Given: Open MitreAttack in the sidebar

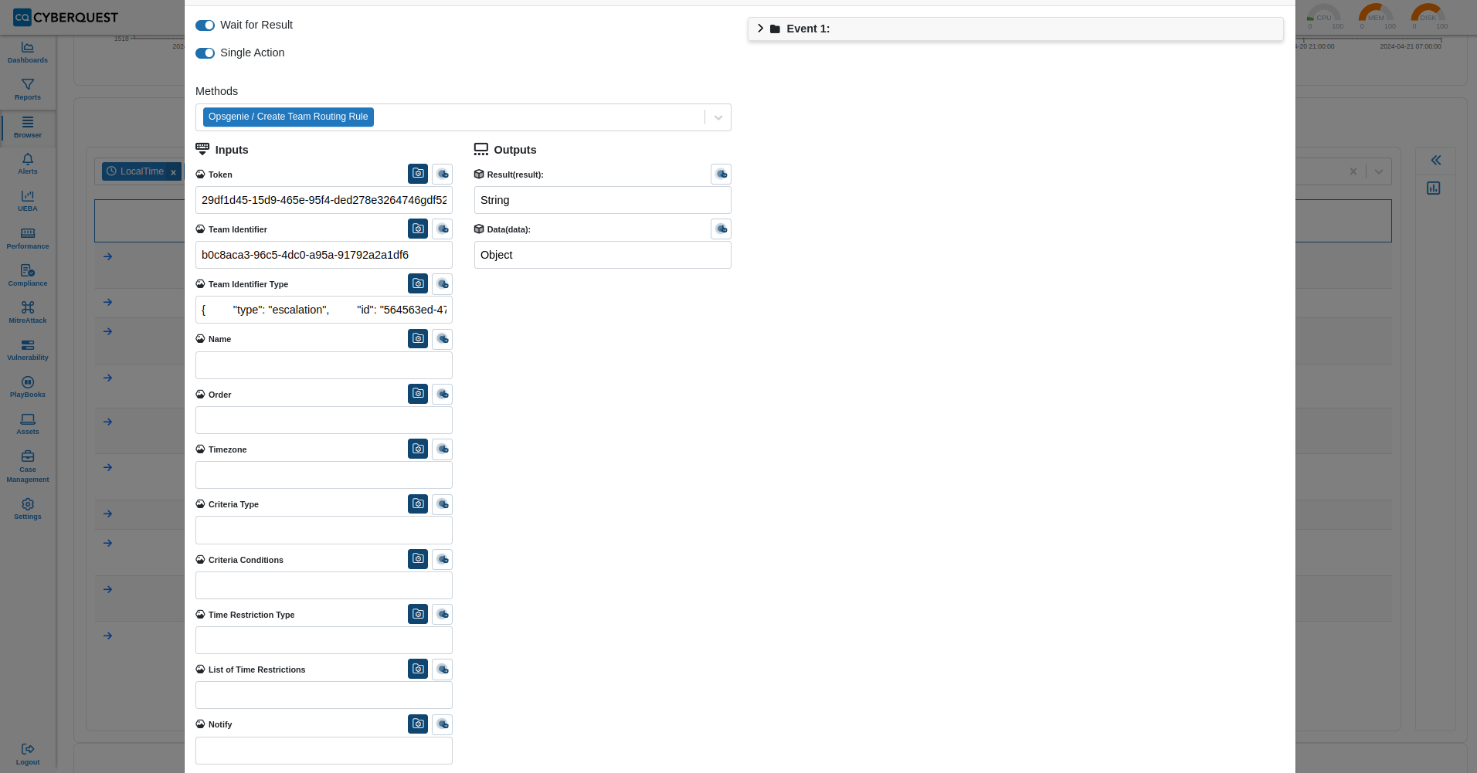Looking at the screenshot, I should coord(28,313).
